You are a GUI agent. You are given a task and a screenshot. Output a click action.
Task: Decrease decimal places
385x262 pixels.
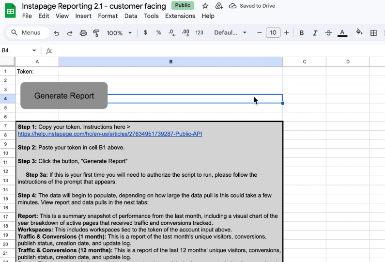coord(172,33)
